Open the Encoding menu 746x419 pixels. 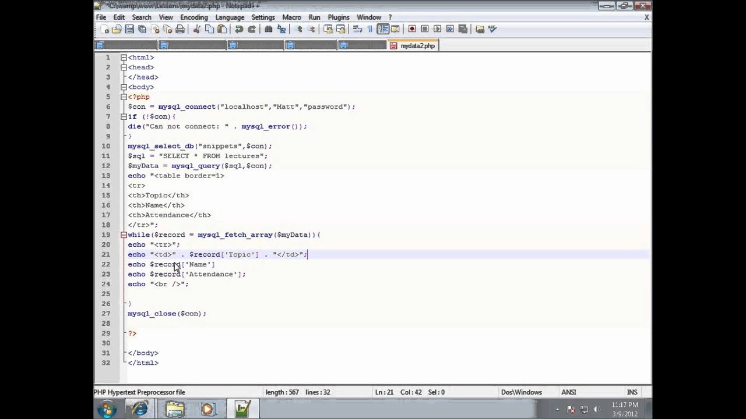(194, 17)
